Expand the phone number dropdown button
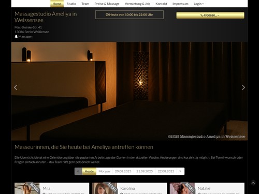259x194 pixels. pos(210,16)
